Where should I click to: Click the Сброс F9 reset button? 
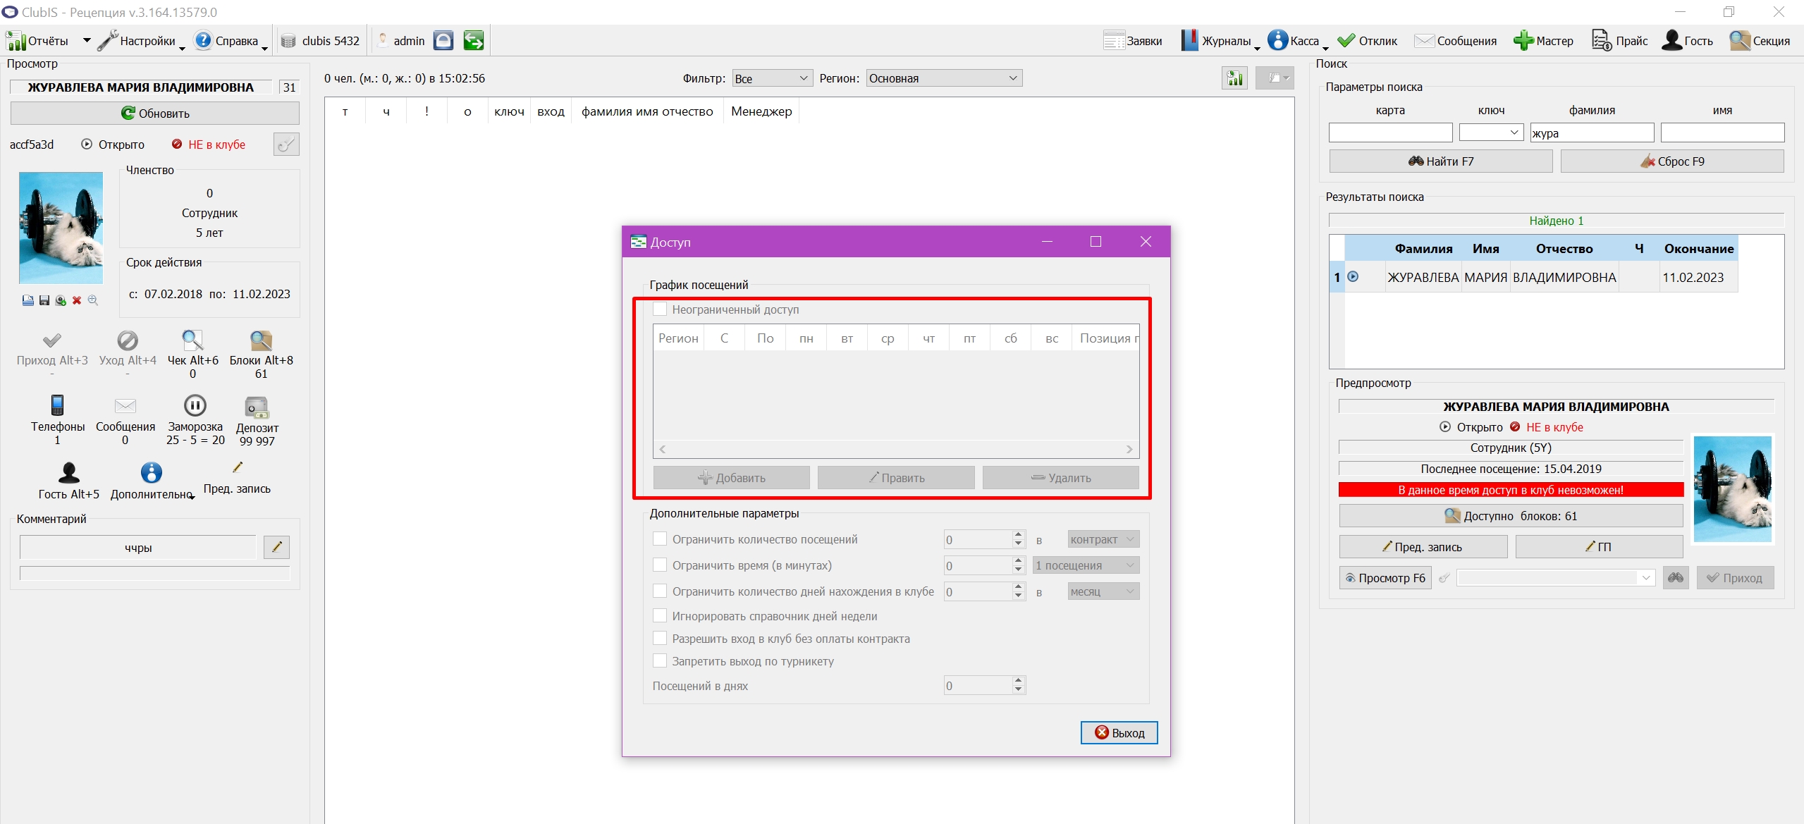(1672, 161)
